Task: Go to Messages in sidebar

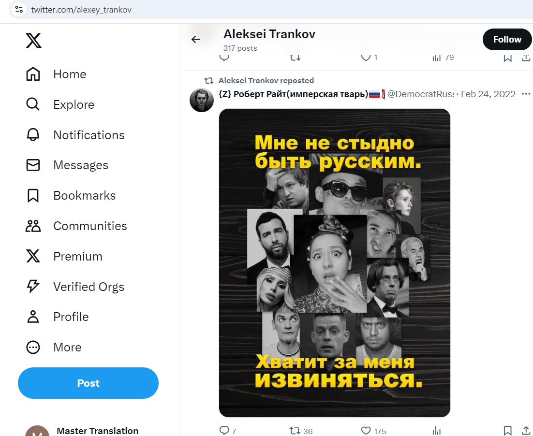Action: pos(67,165)
